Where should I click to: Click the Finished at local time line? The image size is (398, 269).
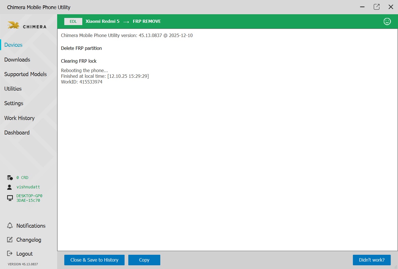pyautogui.click(x=105, y=76)
